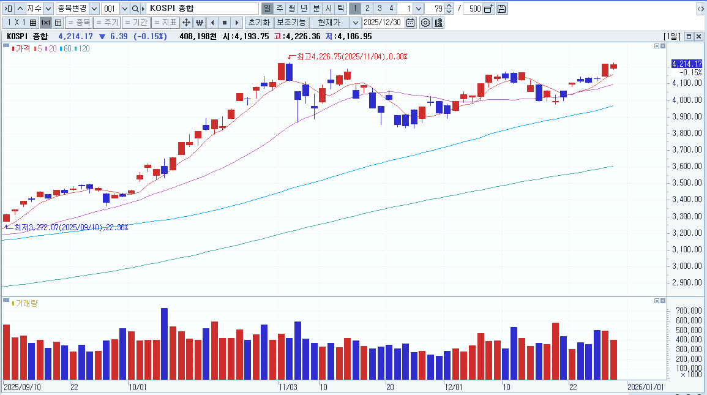Click the 500 total bars input field
This screenshot has width=707, height=395.
[473, 9]
